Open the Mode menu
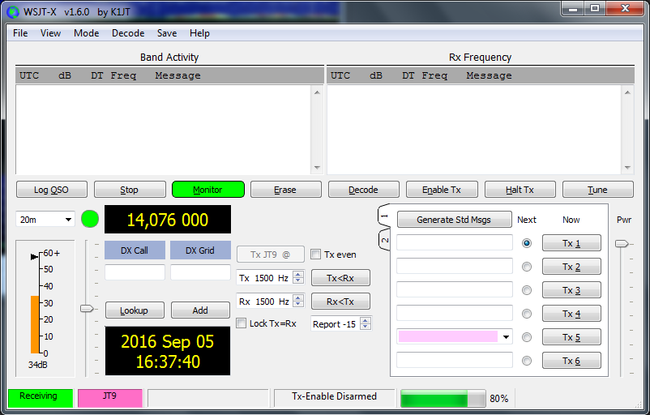650x415 pixels. coord(86,33)
